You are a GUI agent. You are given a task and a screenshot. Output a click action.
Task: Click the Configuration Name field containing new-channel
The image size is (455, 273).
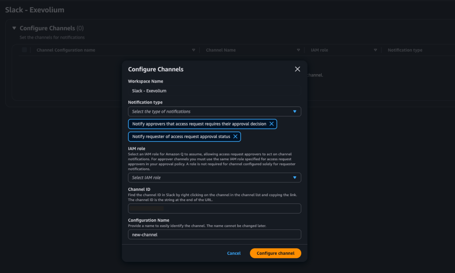click(x=214, y=234)
